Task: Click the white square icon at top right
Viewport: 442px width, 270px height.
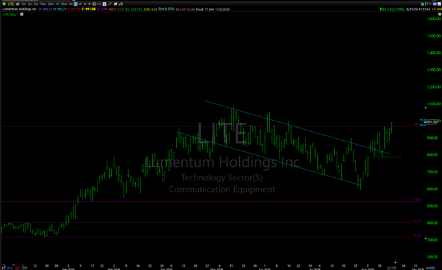Action: 439,4
